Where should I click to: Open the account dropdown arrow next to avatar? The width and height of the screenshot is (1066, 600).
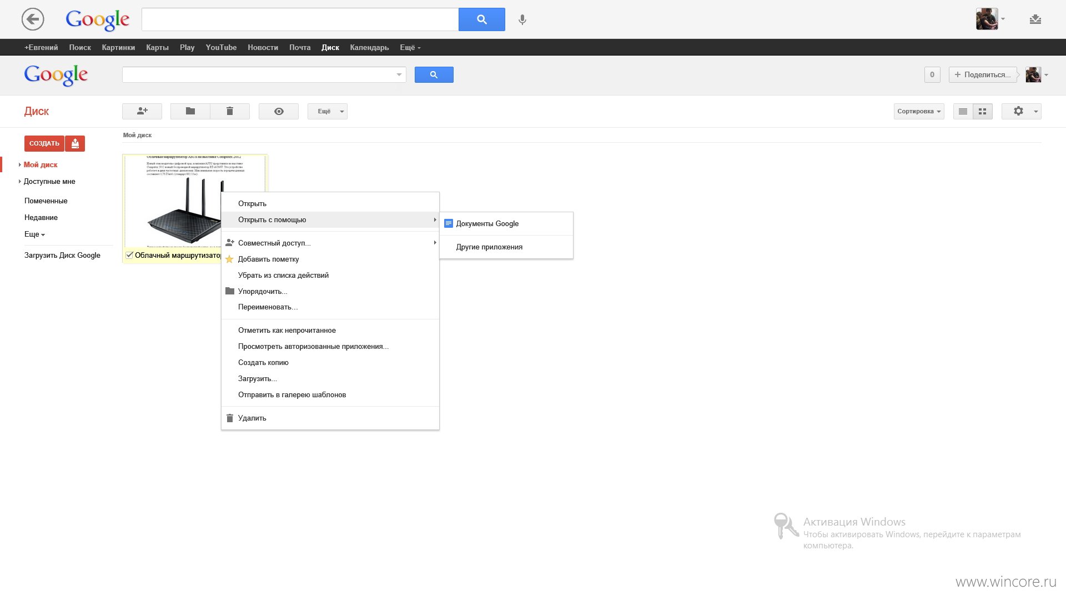click(x=1046, y=75)
